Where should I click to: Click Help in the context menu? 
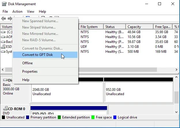[45, 80]
